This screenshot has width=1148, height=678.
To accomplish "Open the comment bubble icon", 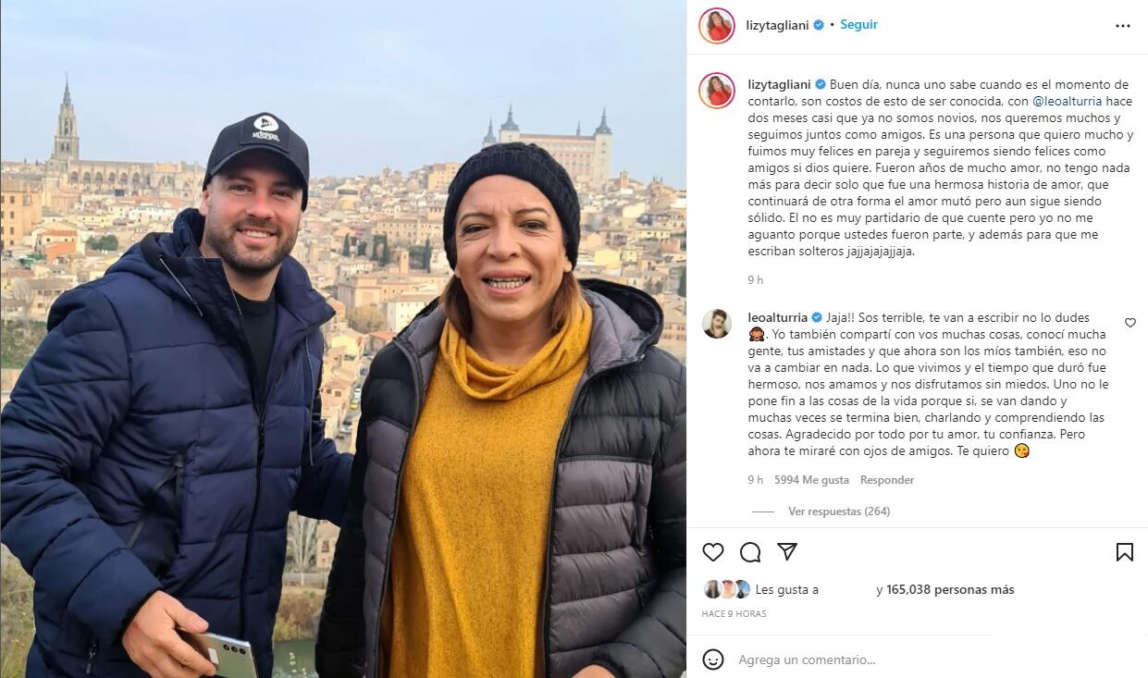I will coord(750,552).
